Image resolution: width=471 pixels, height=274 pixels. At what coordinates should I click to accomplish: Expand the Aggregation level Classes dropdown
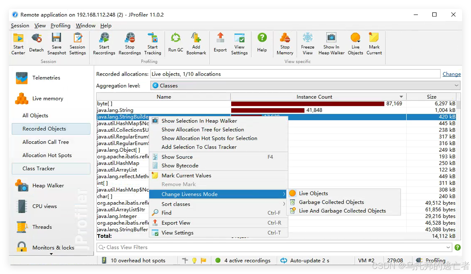[x=456, y=86]
